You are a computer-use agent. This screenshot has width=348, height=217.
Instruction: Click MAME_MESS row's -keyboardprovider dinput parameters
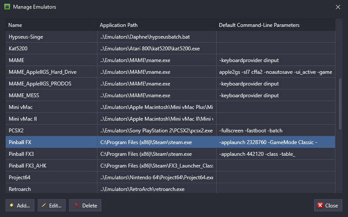[x=249, y=95]
